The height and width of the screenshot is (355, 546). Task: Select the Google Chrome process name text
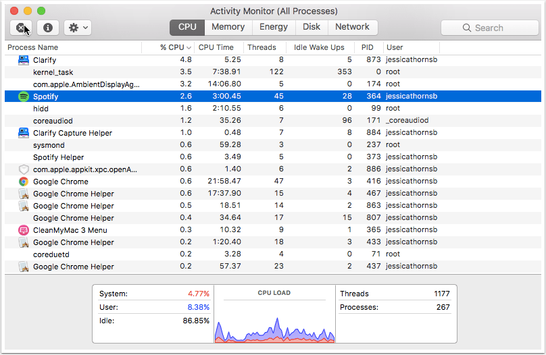click(x=61, y=182)
